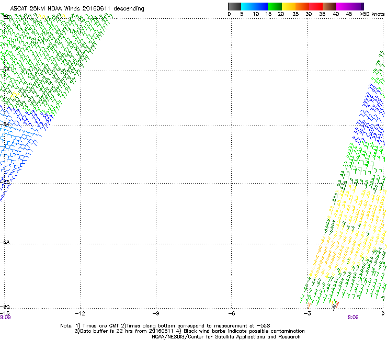This screenshot has width=387, height=340.
Task: Click the purple 9:09 time beside longitude 0
Action: (x=353, y=318)
